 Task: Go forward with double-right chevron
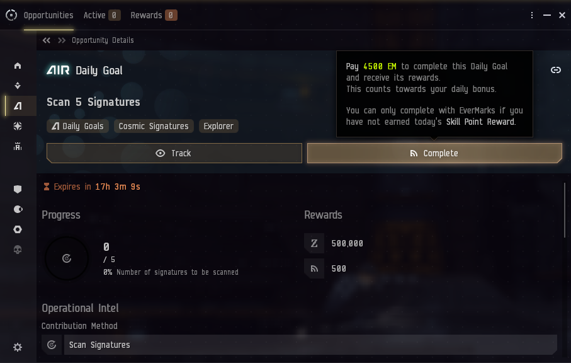coord(62,40)
